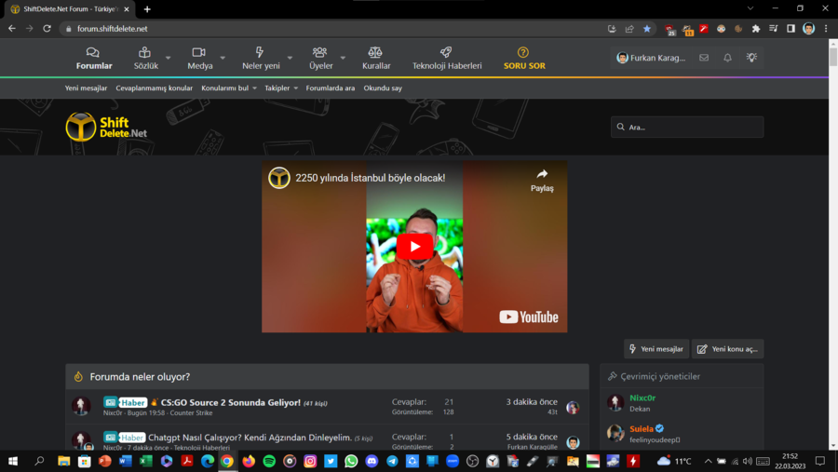Click the install app icon in address bar
838x472 pixels.
click(x=612, y=29)
